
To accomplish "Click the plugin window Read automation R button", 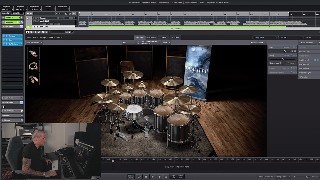I will (35, 32).
